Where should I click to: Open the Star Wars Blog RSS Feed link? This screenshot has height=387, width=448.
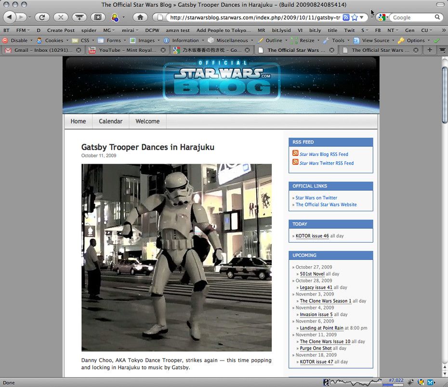coord(324,154)
